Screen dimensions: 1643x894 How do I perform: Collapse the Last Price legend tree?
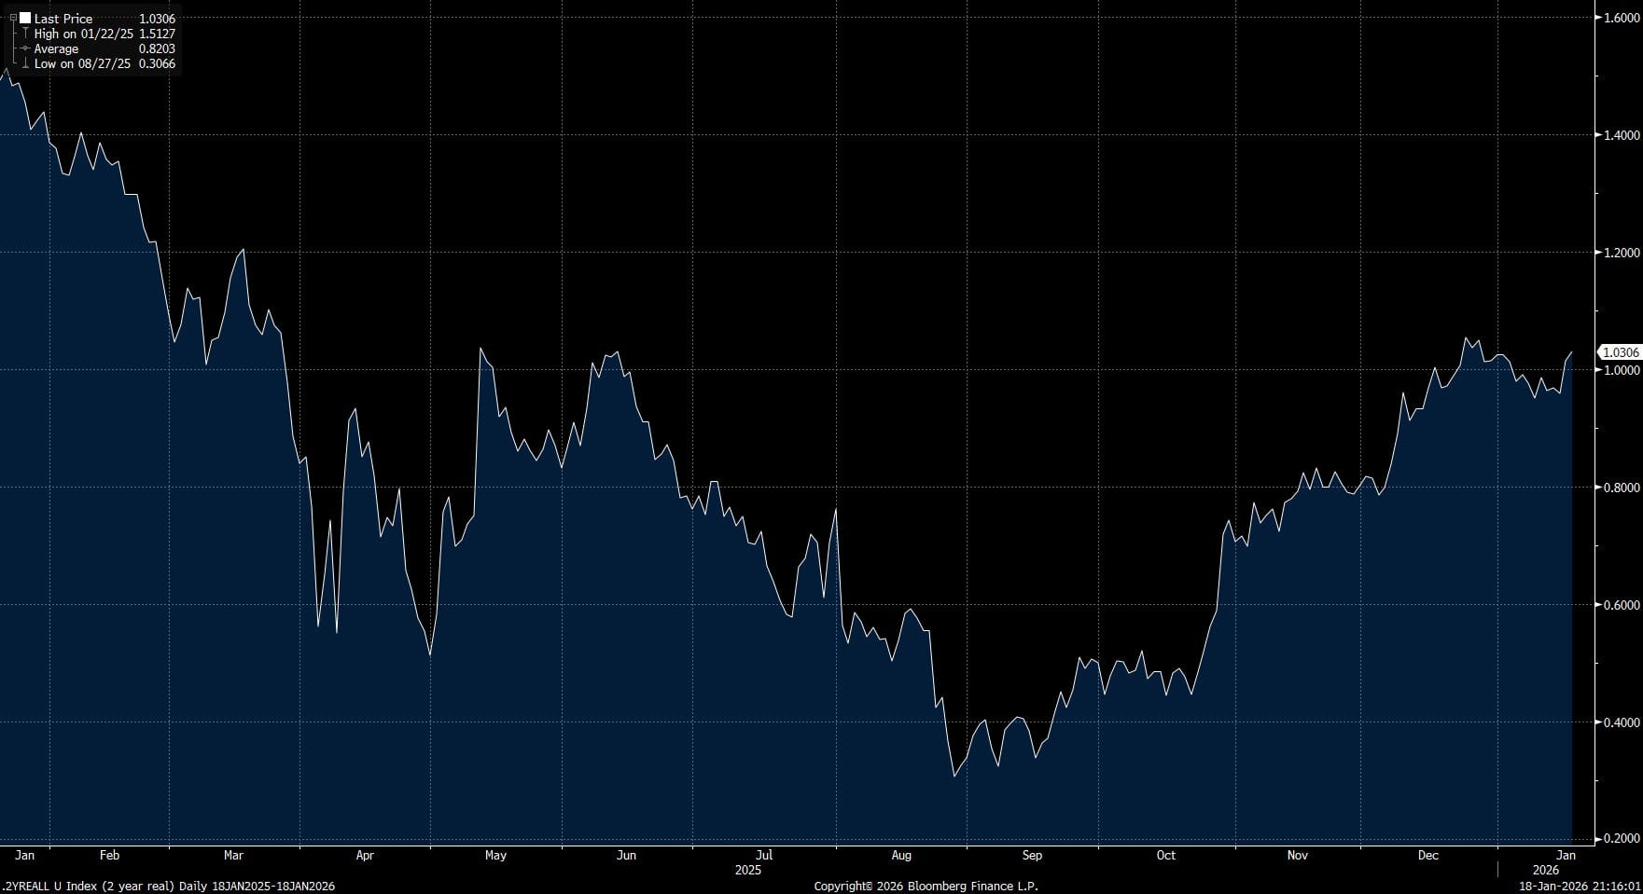(x=13, y=18)
